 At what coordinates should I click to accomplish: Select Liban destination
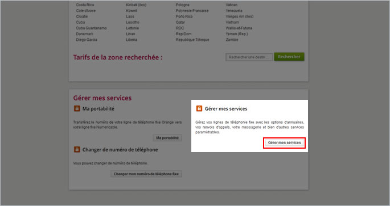click(130, 33)
